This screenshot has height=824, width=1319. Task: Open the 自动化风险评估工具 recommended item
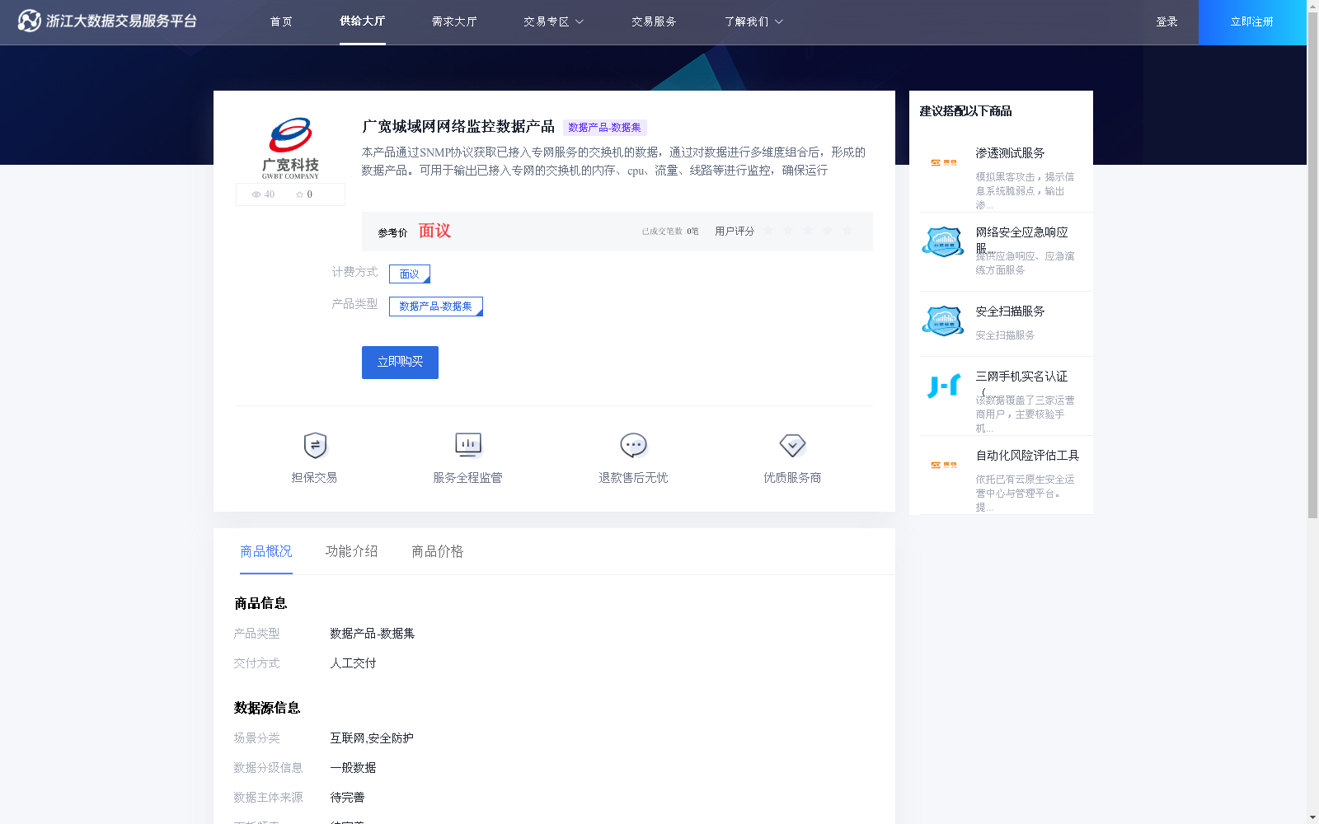[x=1027, y=456]
